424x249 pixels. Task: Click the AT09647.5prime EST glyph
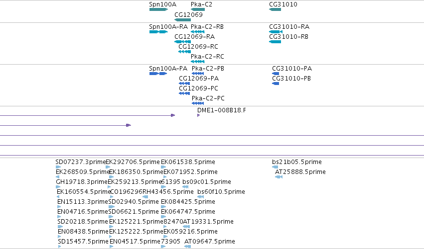click(188, 247)
